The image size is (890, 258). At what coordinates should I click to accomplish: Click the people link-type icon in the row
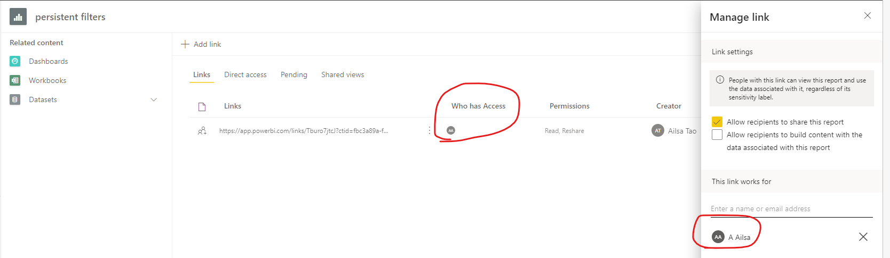click(202, 131)
